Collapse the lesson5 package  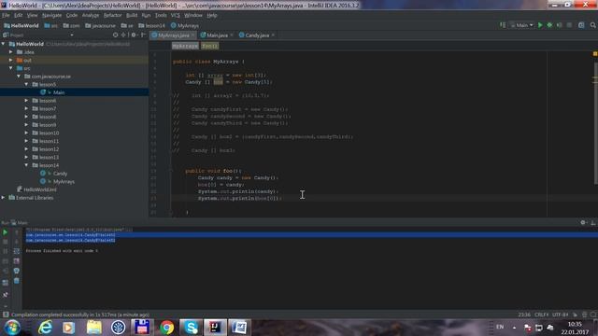[27, 84]
